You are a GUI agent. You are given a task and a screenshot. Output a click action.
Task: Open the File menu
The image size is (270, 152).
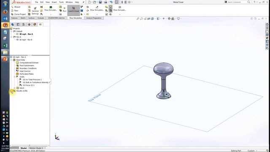(x=37, y=2)
